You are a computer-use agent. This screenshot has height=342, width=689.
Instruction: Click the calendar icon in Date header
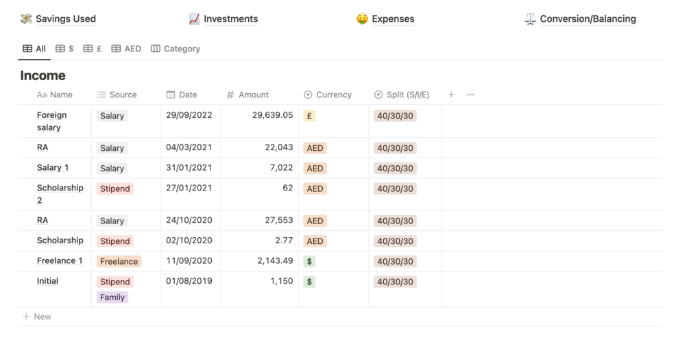pyautogui.click(x=171, y=95)
